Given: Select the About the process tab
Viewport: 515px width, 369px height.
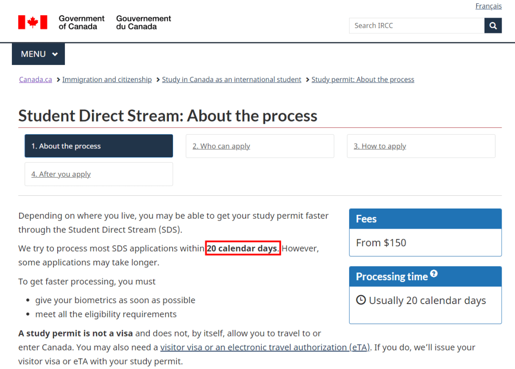Looking at the screenshot, I should tap(99, 146).
